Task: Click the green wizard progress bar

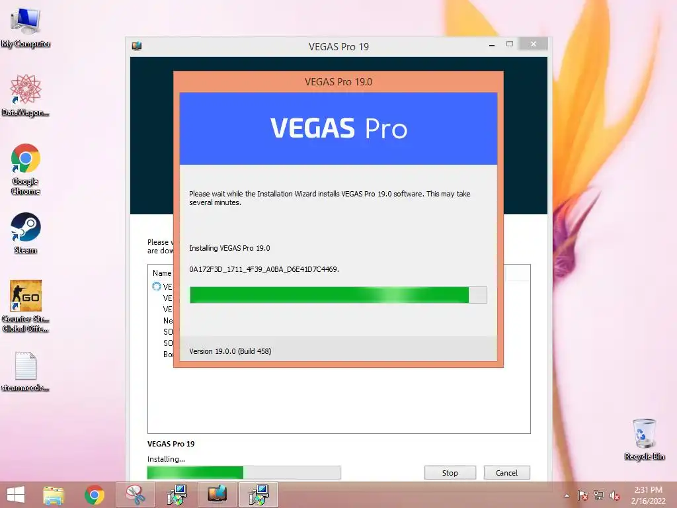Action: (x=338, y=295)
